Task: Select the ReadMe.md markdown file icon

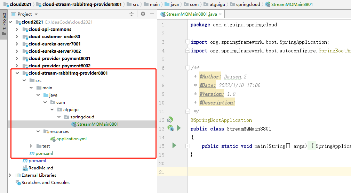Action: coord(25,168)
